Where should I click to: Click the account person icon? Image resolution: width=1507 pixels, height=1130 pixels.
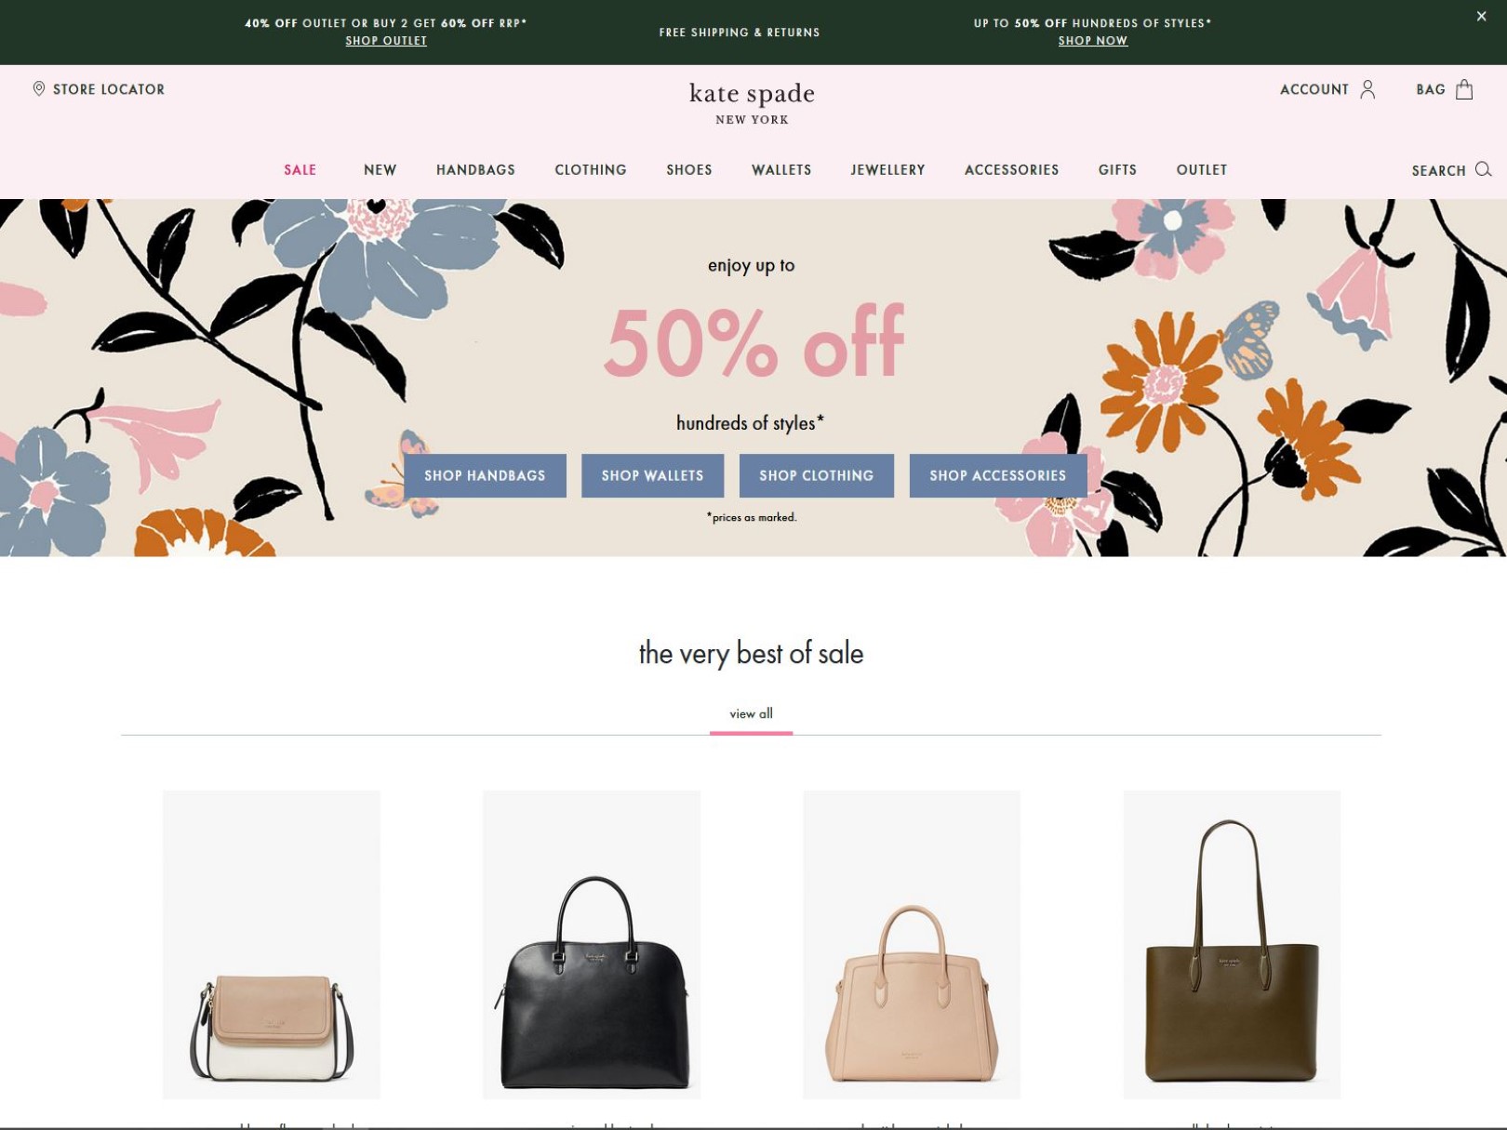coord(1367,89)
